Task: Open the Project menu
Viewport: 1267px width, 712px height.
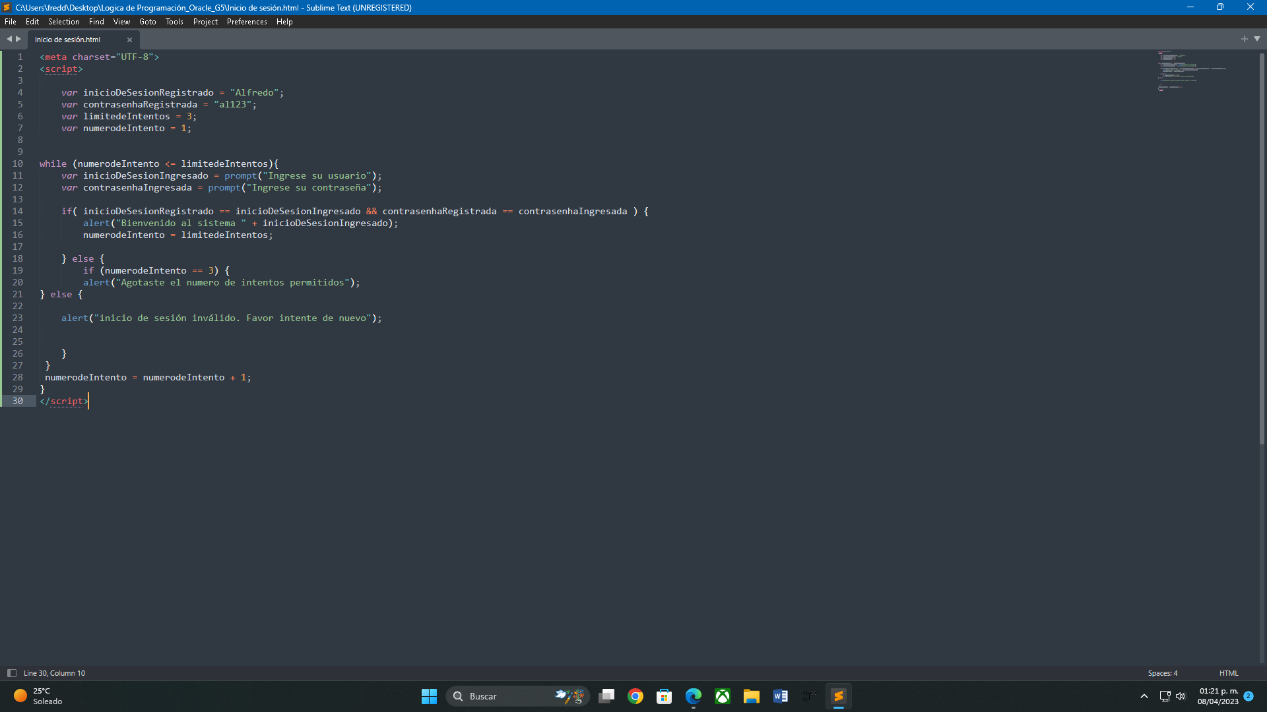Action: pyautogui.click(x=205, y=22)
